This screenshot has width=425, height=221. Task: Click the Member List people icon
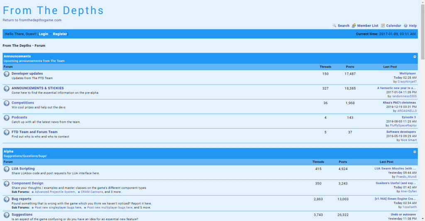point(354,25)
